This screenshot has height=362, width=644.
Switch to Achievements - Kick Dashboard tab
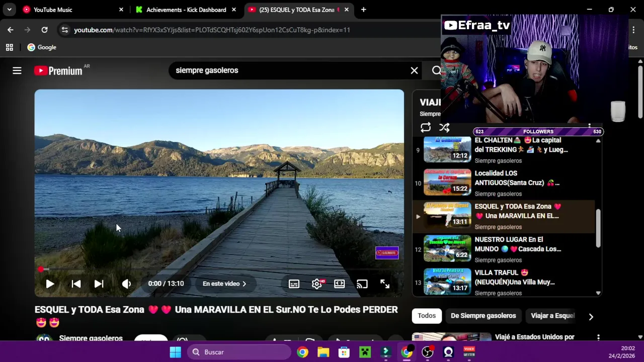[x=186, y=10]
